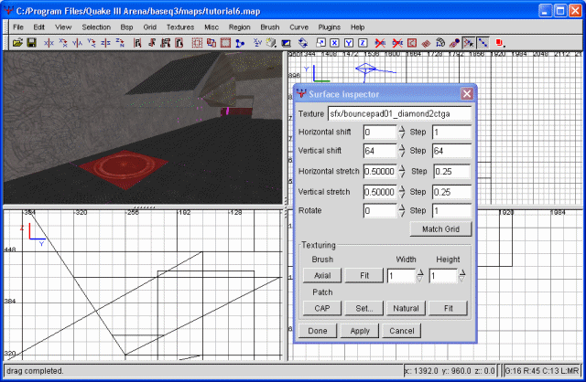Rotate selection around the Y axis

92,43
